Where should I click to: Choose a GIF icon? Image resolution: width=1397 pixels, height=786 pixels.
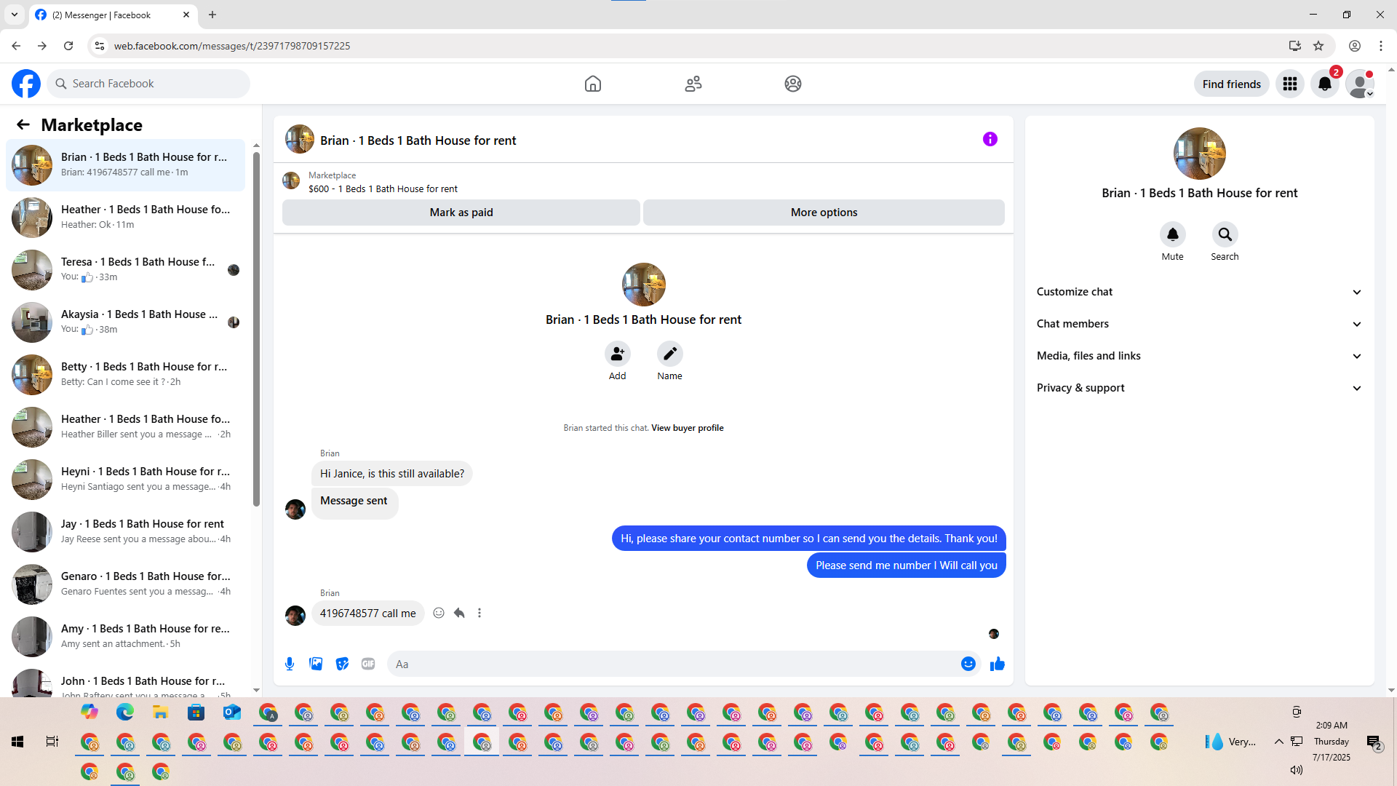tap(368, 664)
